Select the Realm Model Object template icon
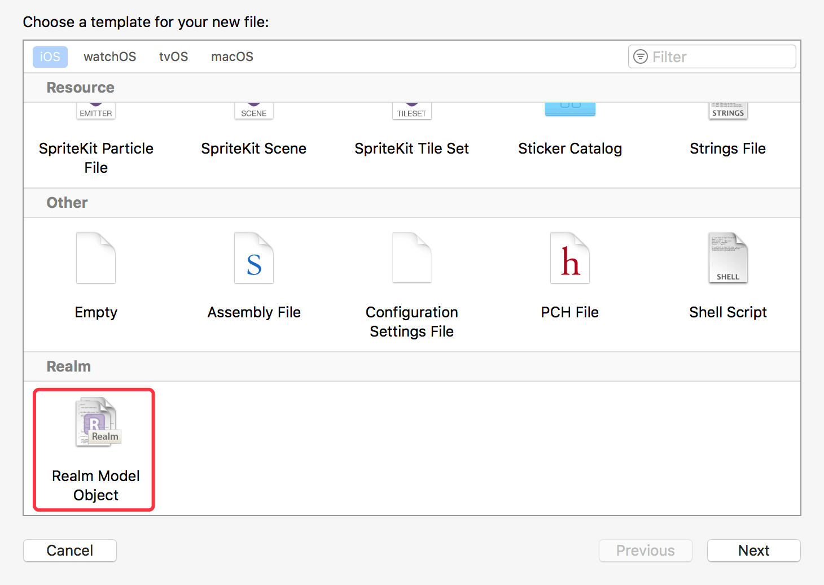Screen dimensions: 824x585 (x=98, y=422)
